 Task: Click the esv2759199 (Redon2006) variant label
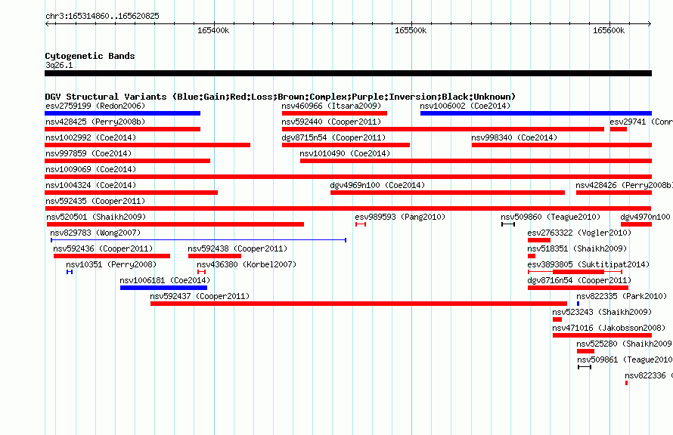[x=95, y=106]
